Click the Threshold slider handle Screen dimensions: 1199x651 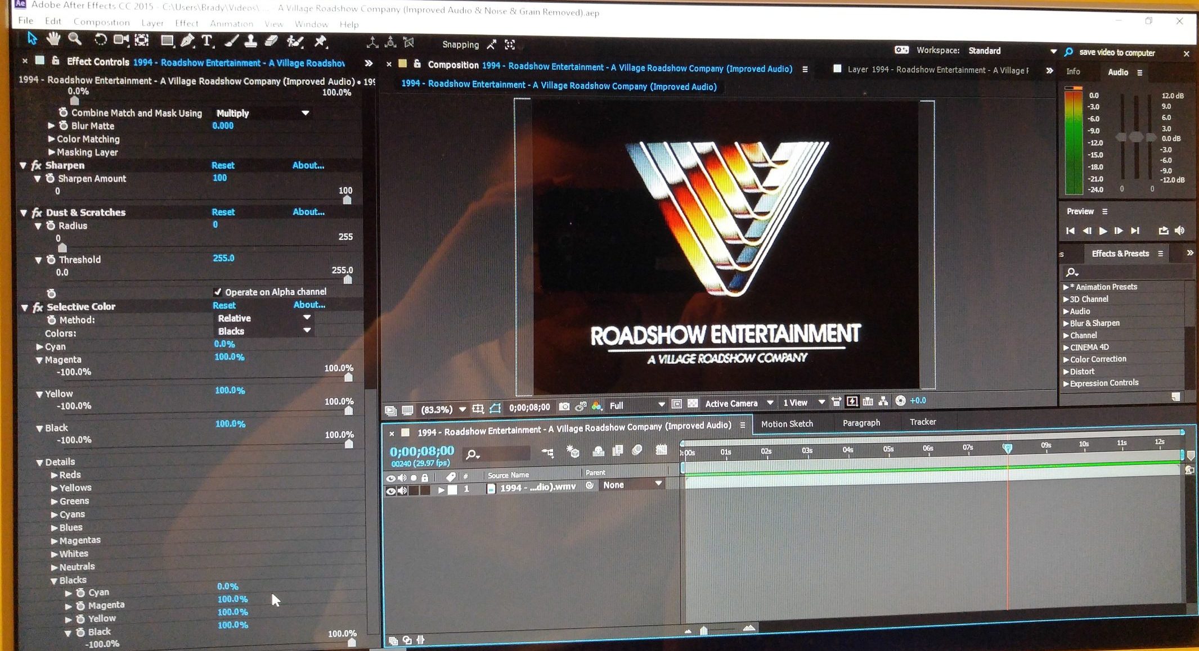[x=348, y=279]
